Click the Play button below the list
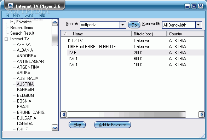This screenshot has height=140, width=207. [77, 125]
